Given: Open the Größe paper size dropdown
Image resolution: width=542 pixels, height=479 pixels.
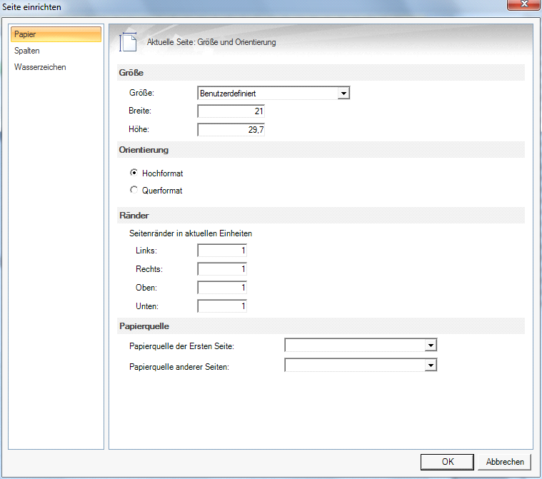Looking at the screenshot, I should click(x=343, y=94).
